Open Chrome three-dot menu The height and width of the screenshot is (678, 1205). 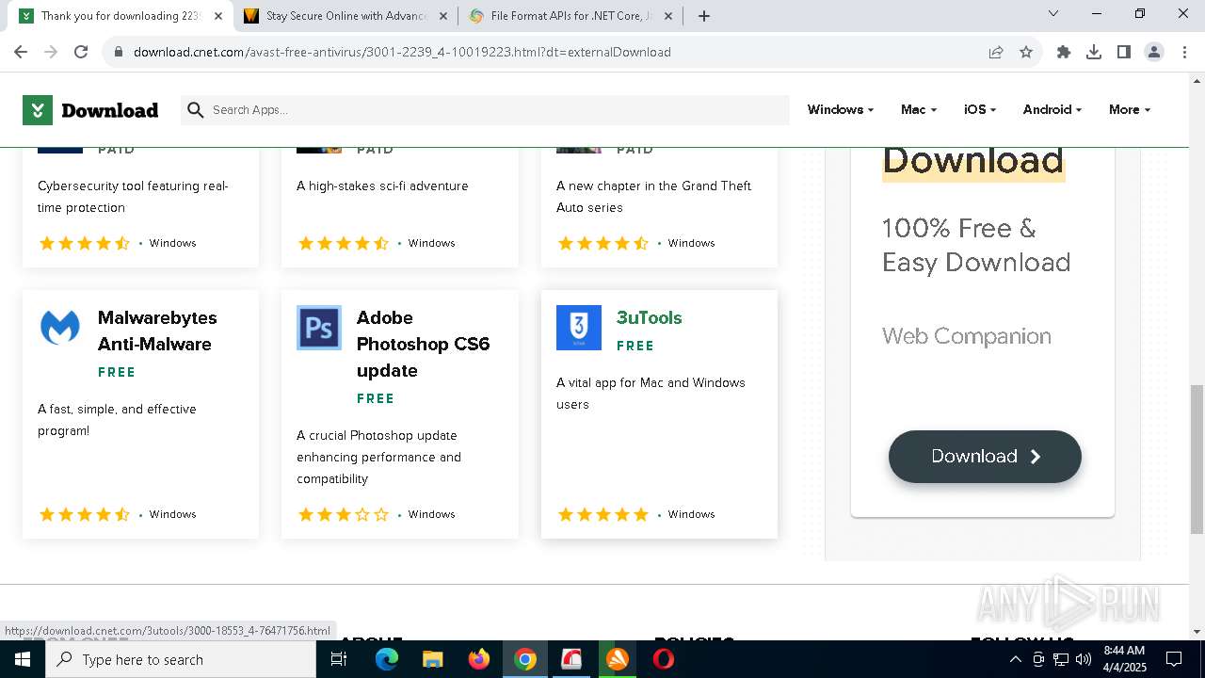coord(1184,52)
